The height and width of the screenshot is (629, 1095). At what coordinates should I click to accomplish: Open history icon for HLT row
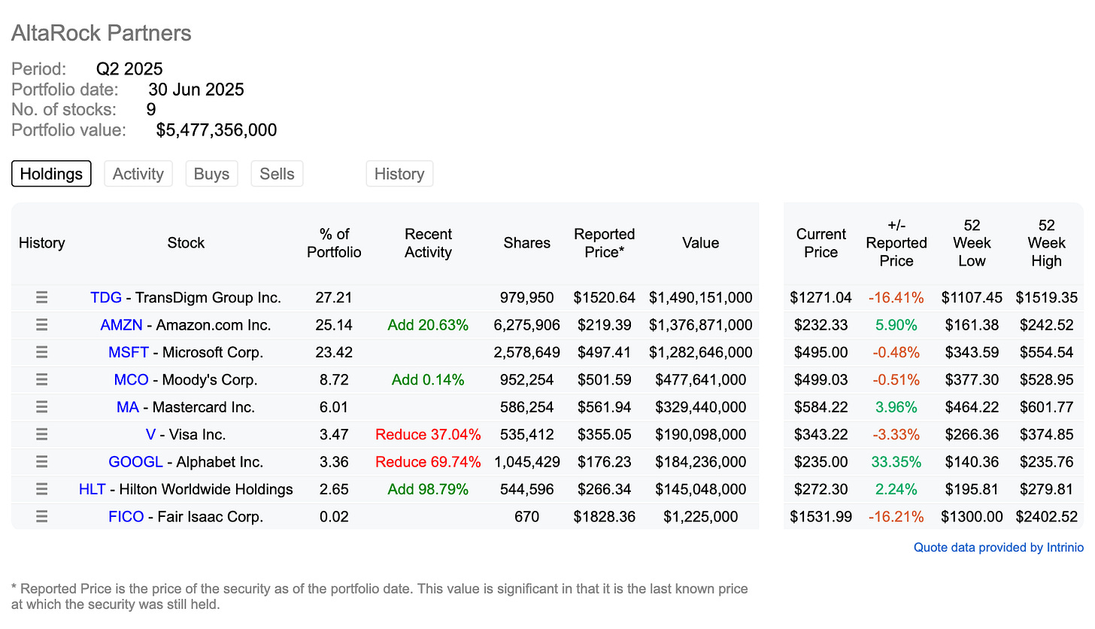tap(42, 489)
